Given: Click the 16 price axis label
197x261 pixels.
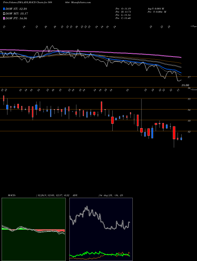Looking at the screenshot, I should (189, 88).
